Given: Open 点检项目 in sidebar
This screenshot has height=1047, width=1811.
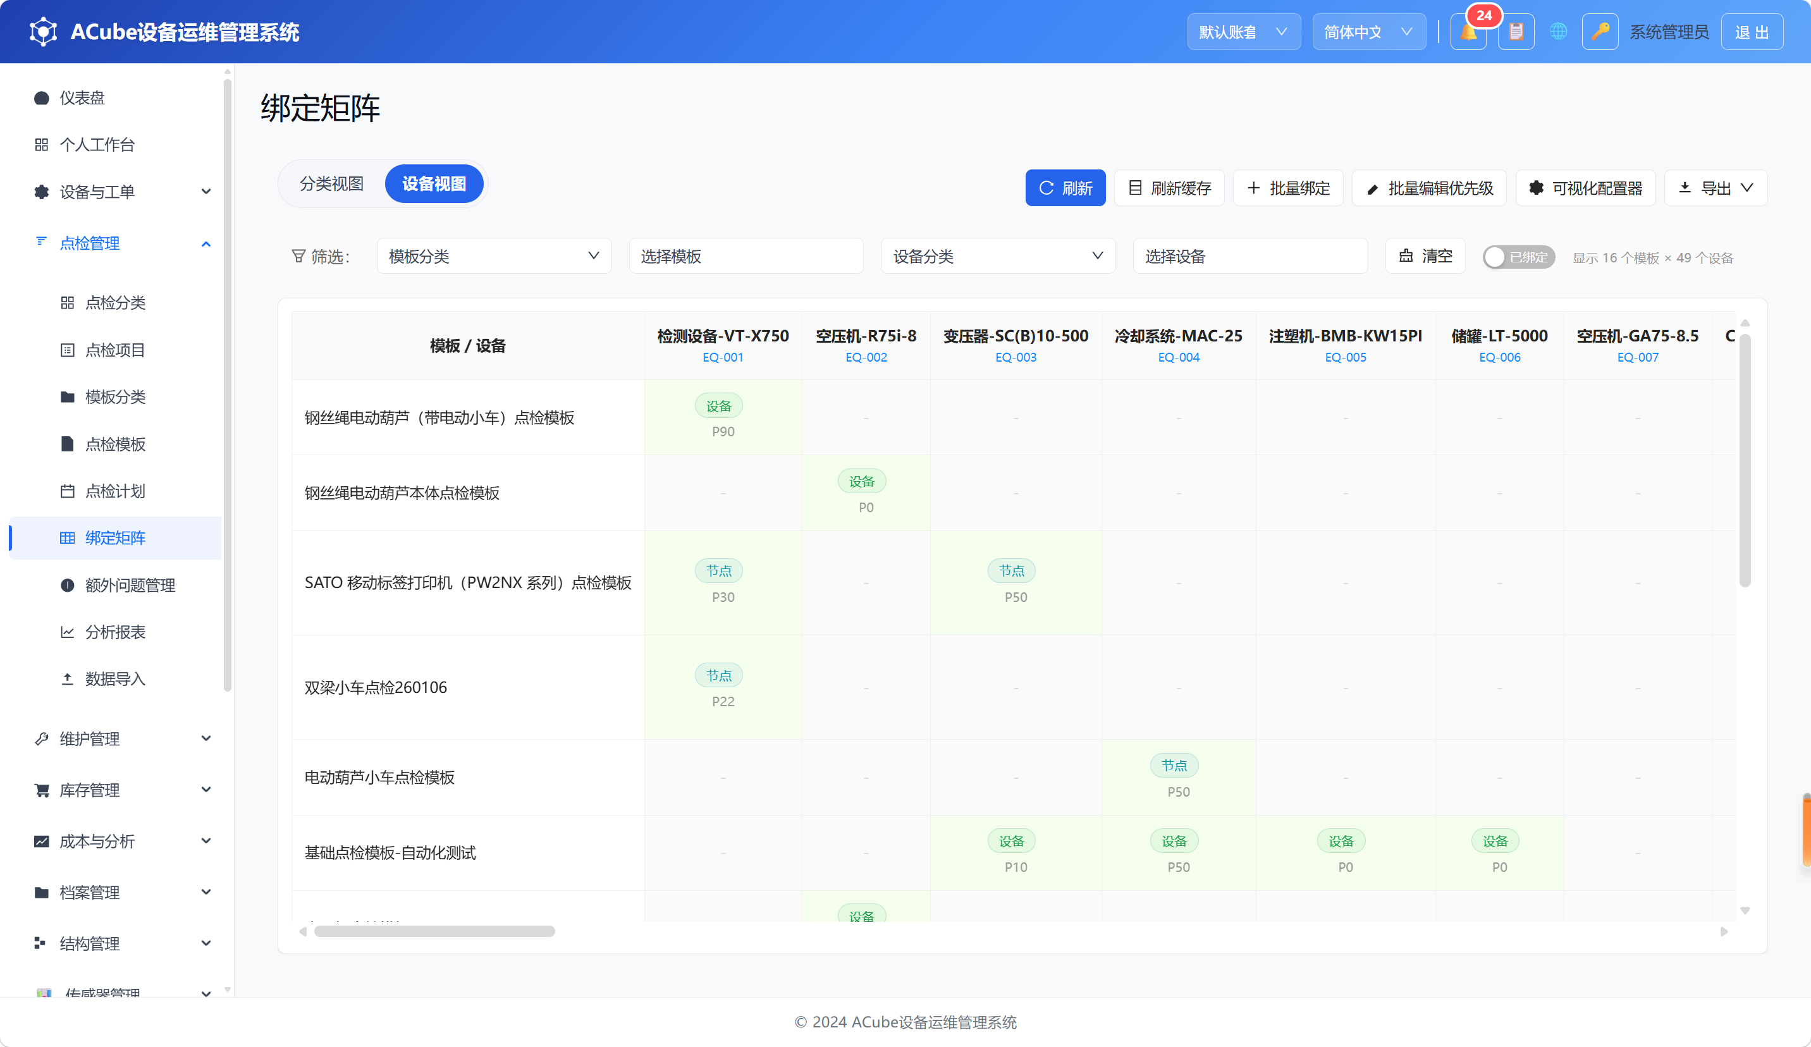Looking at the screenshot, I should [x=115, y=350].
